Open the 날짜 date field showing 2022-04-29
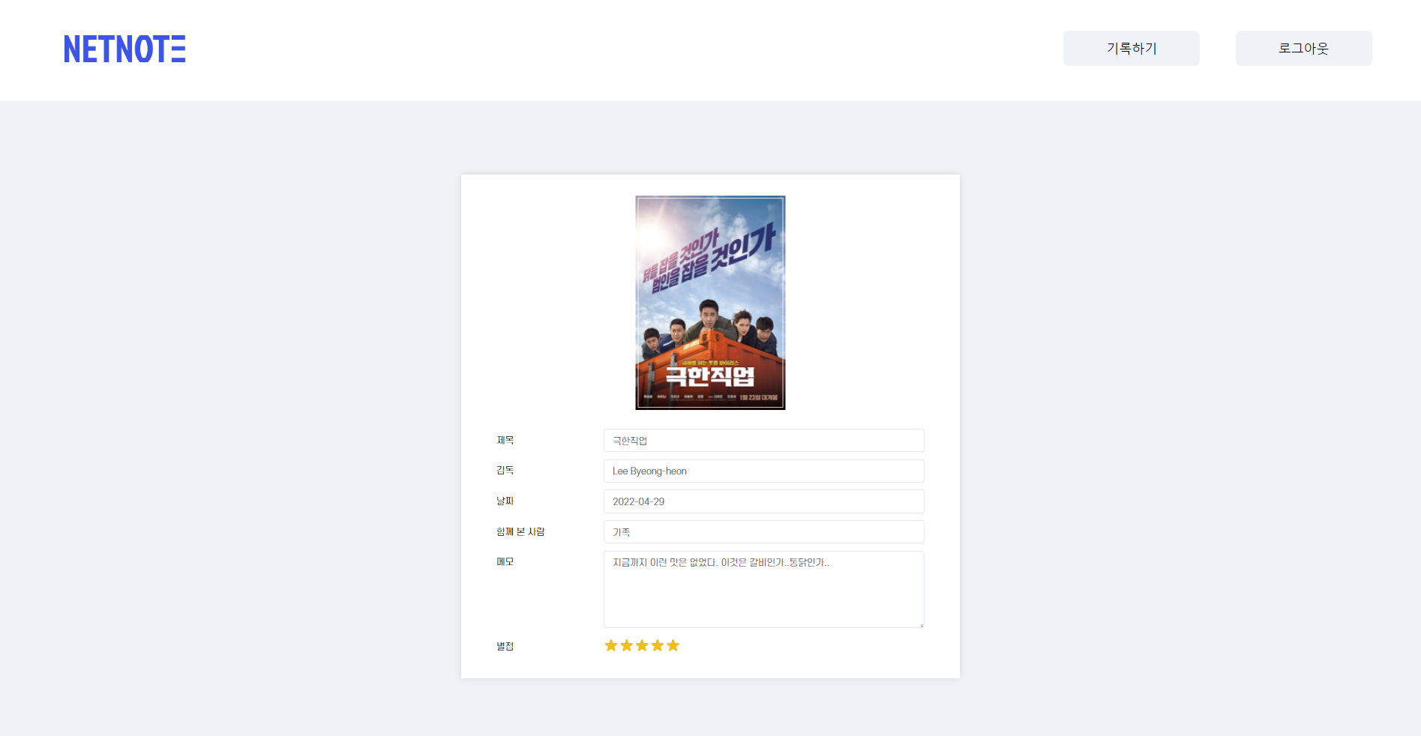1421x736 pixels. 763,501
